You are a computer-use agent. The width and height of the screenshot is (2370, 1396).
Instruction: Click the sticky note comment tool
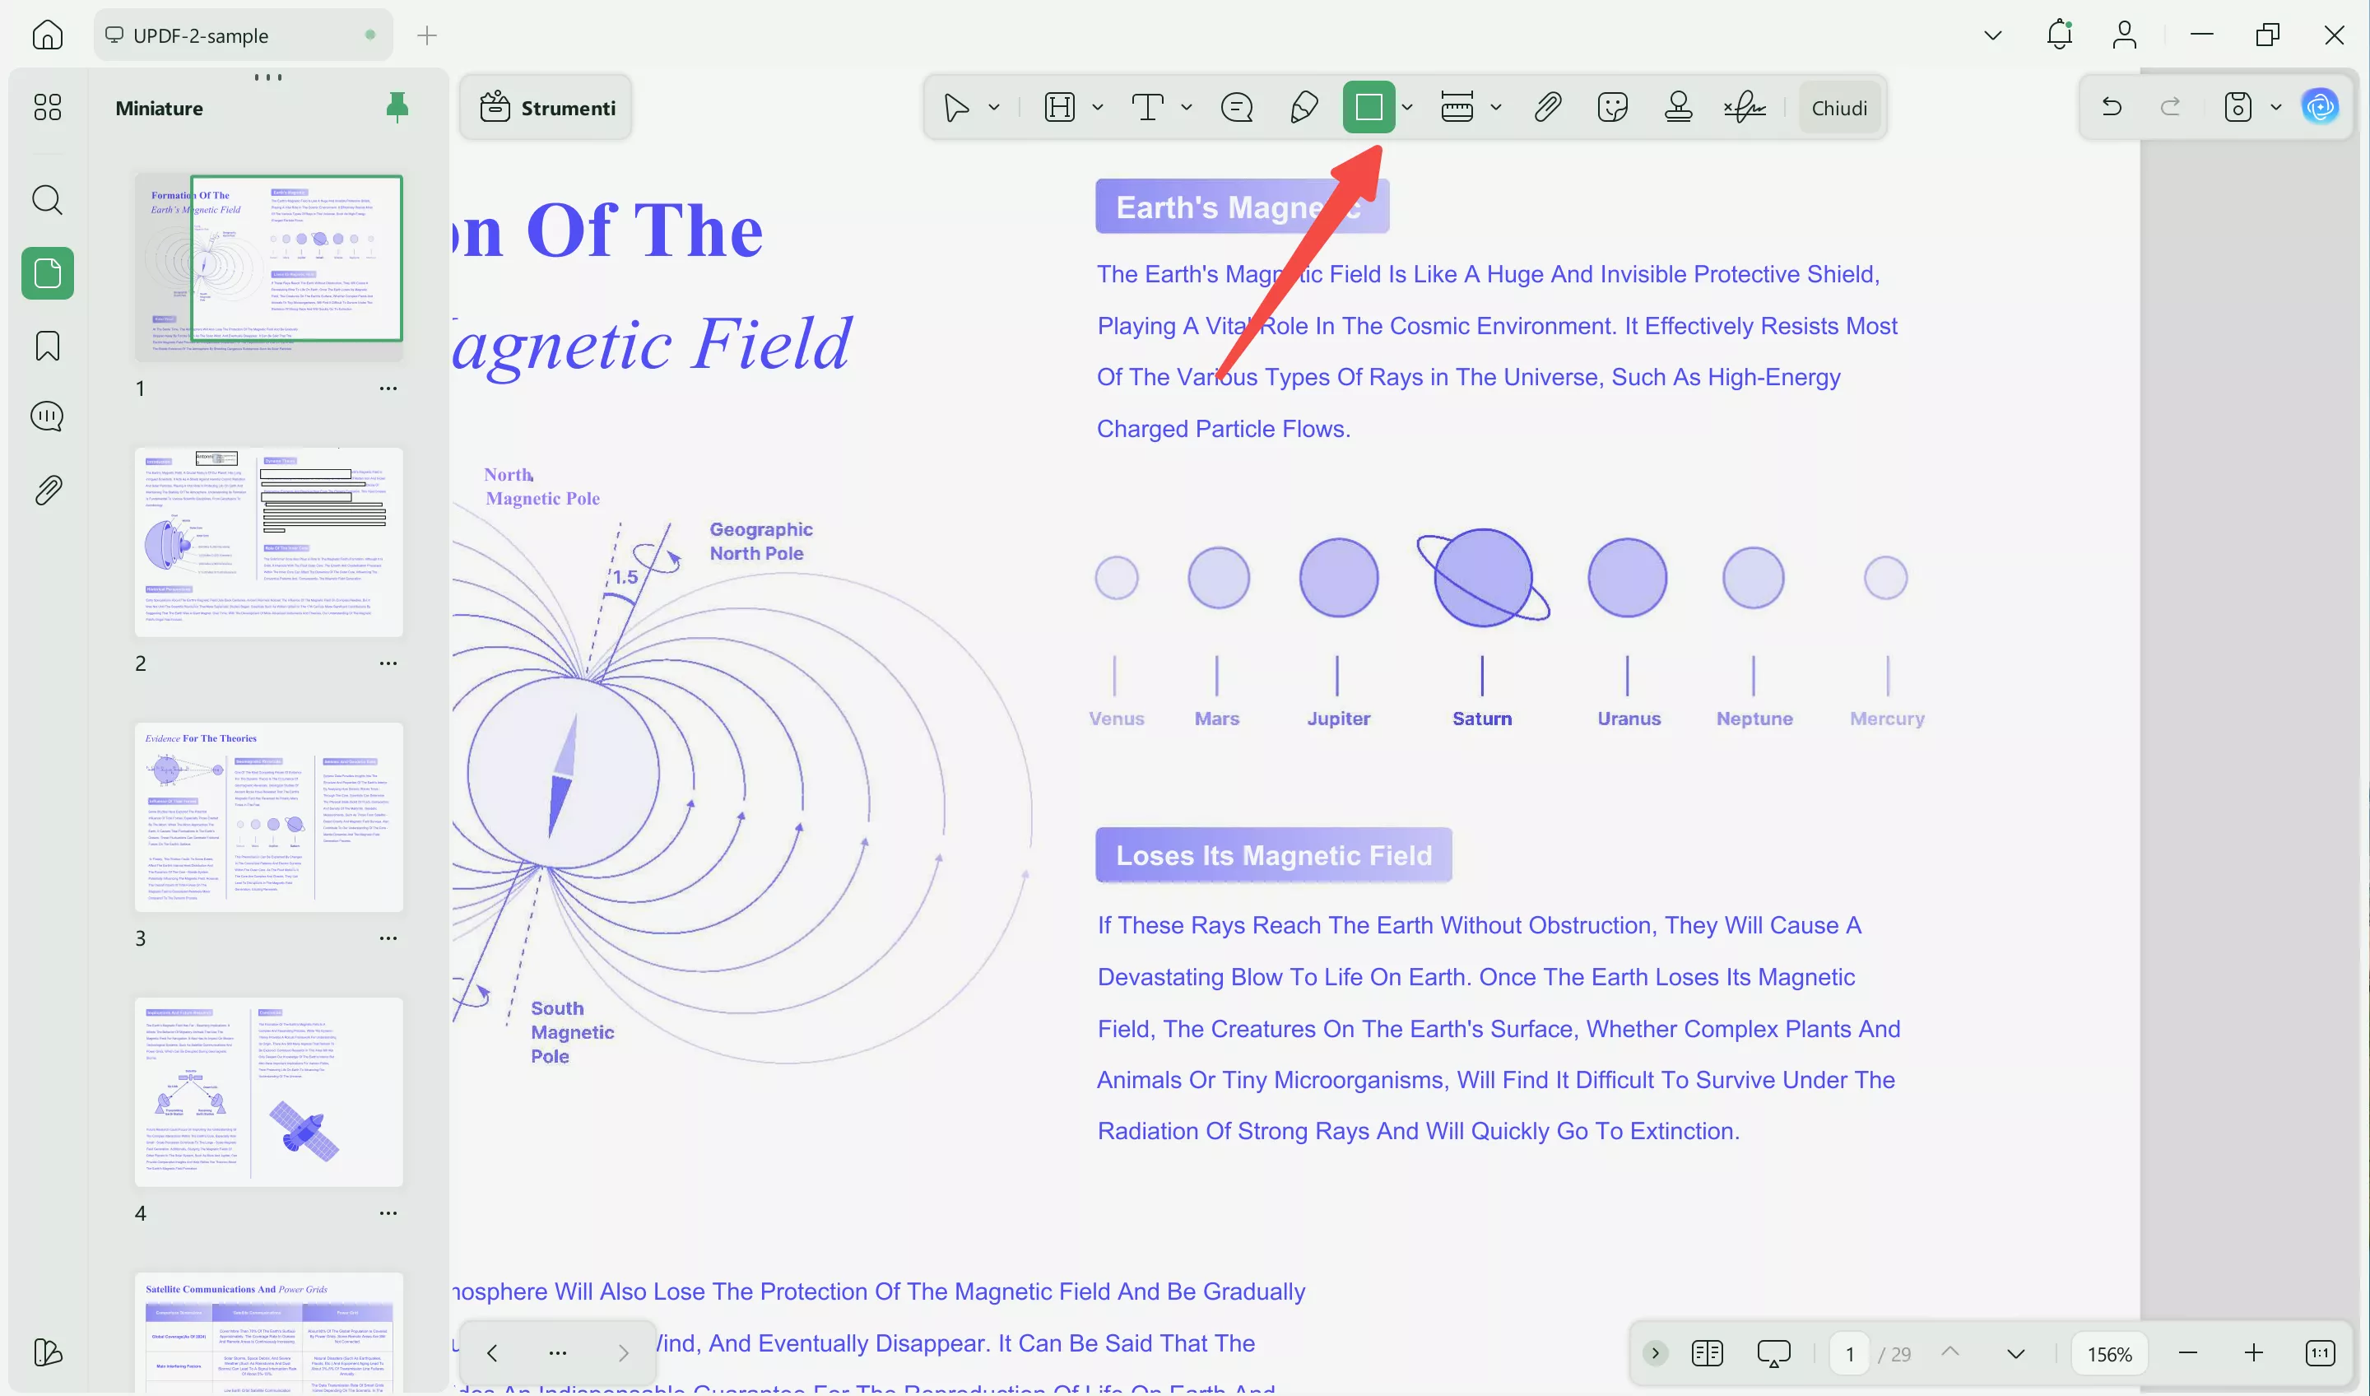tap(1236, 107)
